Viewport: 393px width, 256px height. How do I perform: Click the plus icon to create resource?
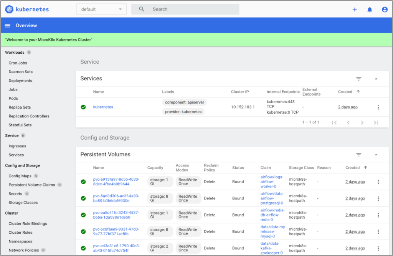[x=355, y=10]
